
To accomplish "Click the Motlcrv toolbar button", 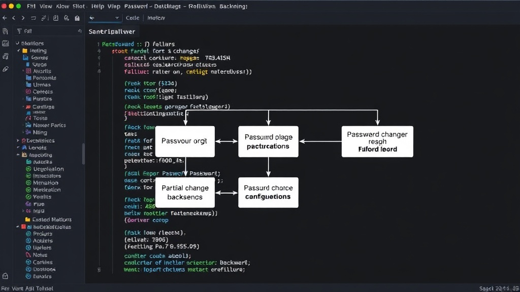I will [156, 18].
